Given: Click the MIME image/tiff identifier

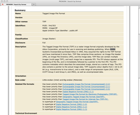Looking at the screenshot, I should click(x=50, y=28).
